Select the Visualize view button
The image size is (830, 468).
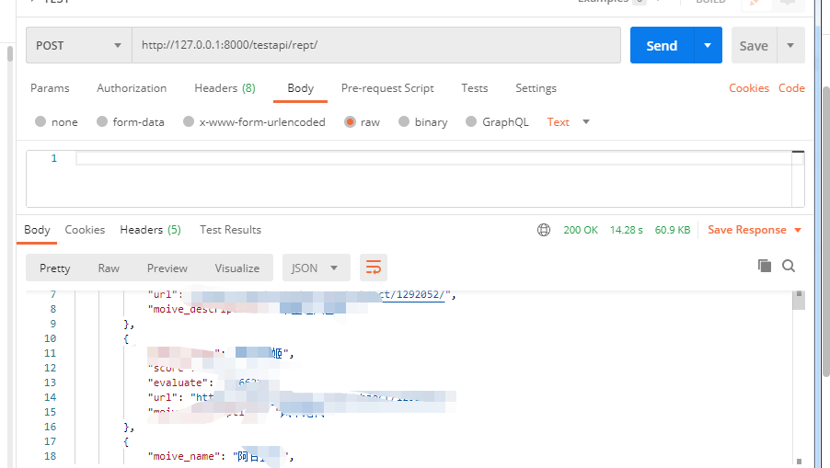click(237, 268)
